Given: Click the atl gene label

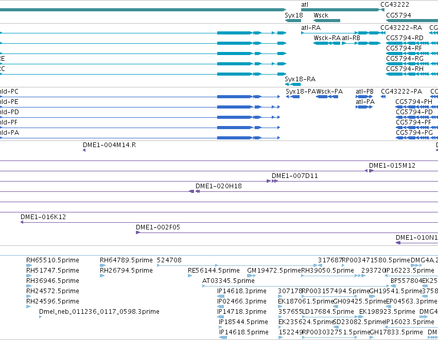Looking at the screenshot, I should [x=305, y=5].
